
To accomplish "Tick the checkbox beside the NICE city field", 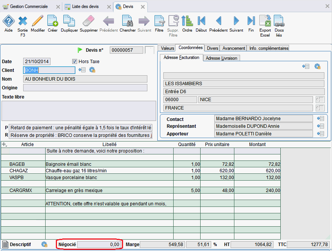I will point(320,100).
